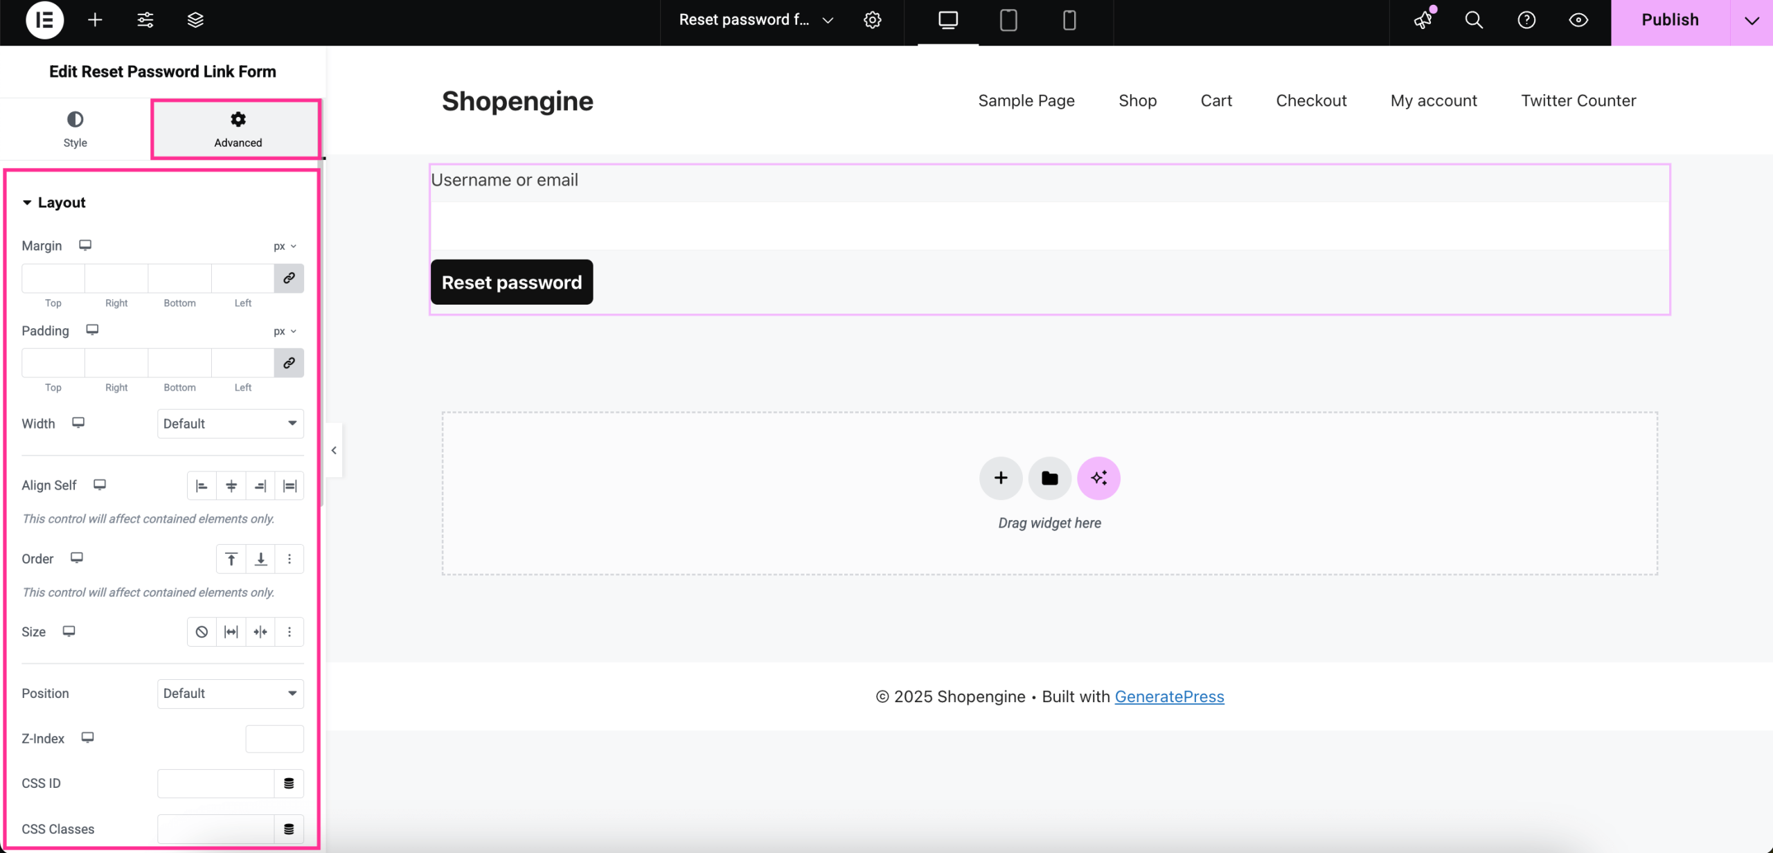Open the My account menu link

click(x=1434, y=100)
